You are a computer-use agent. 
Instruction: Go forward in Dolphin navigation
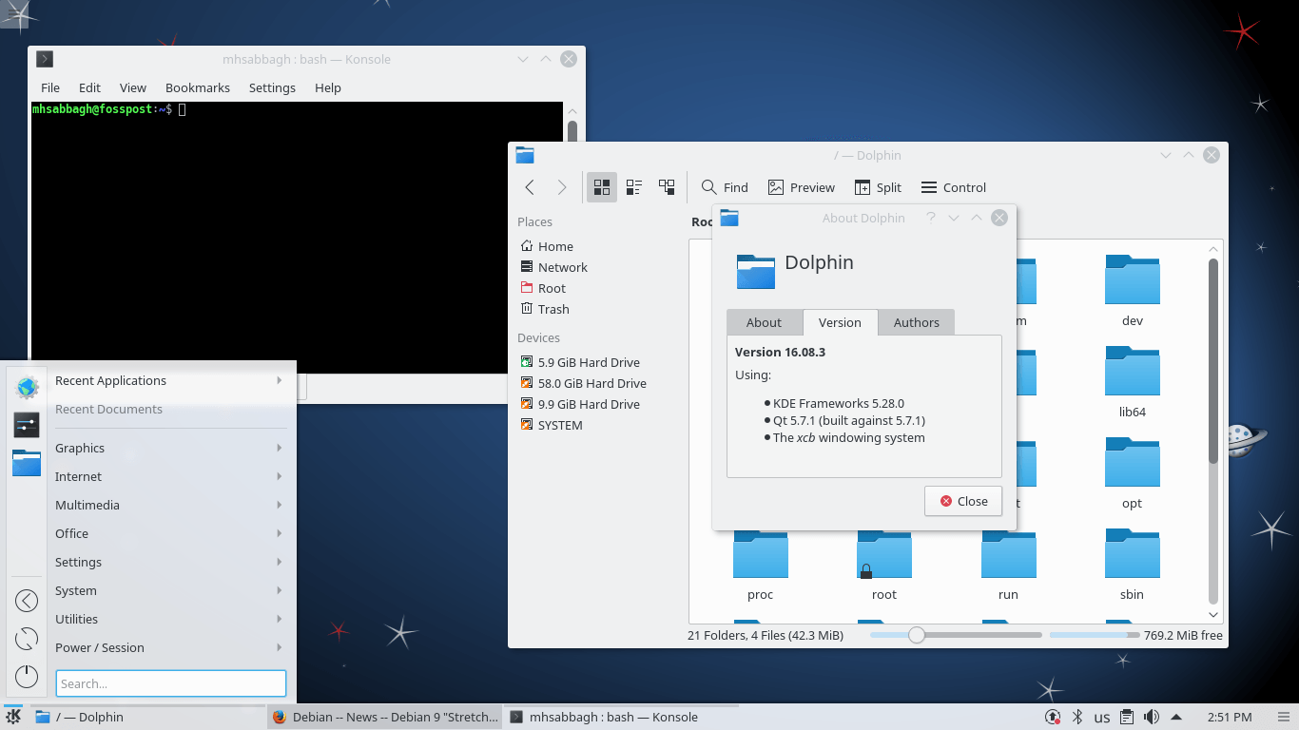pos(562,187)
